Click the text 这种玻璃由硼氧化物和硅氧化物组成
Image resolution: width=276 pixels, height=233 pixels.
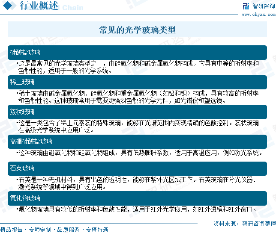tap(66, 153)
